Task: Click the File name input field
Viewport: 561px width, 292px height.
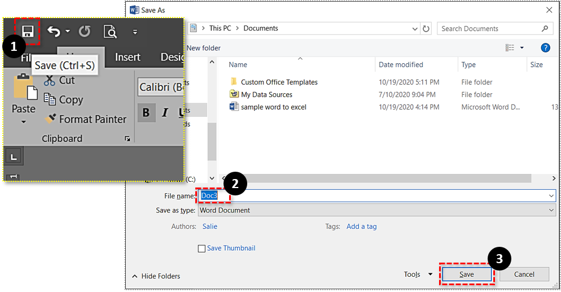Action: [x=376, y=196]
